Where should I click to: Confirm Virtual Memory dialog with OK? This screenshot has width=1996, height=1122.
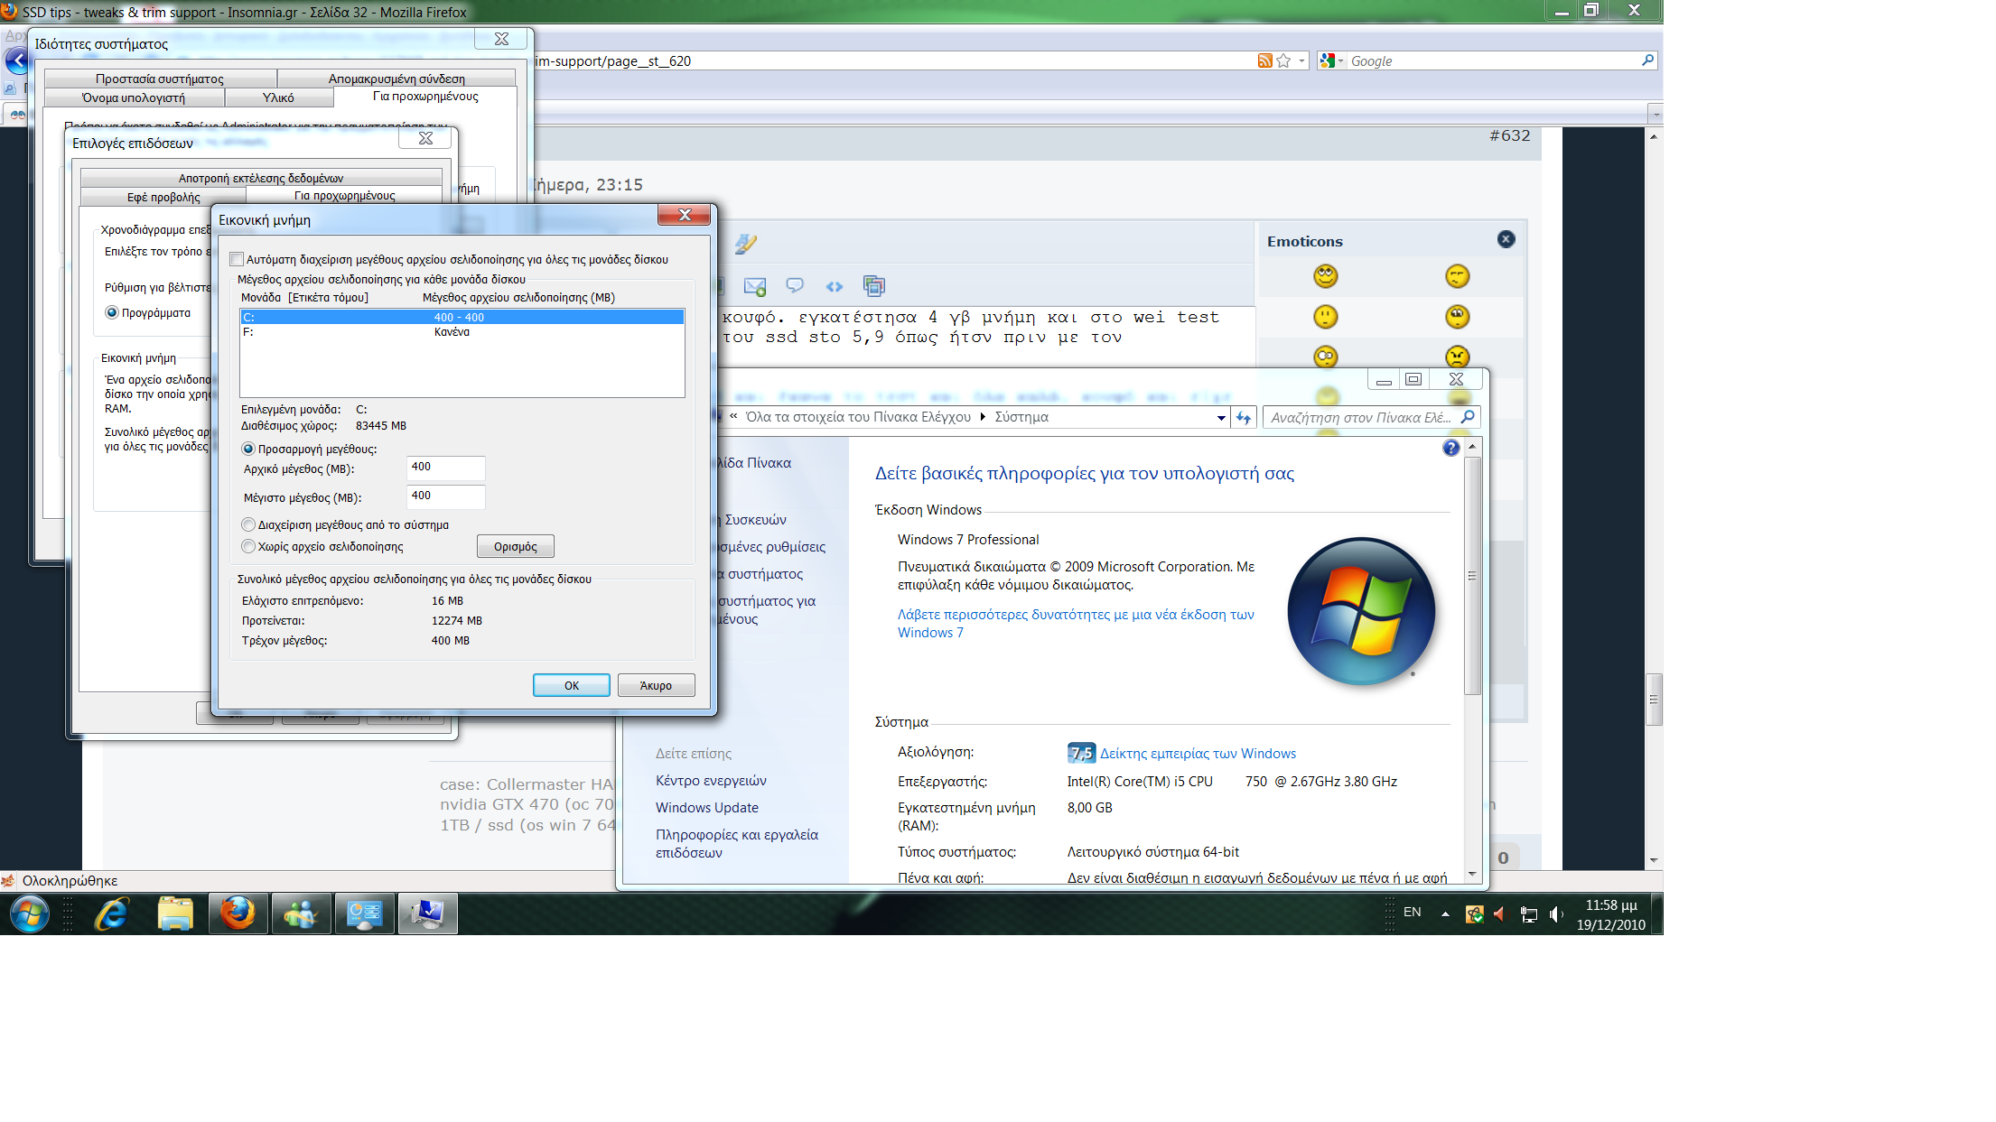(571, 685)
